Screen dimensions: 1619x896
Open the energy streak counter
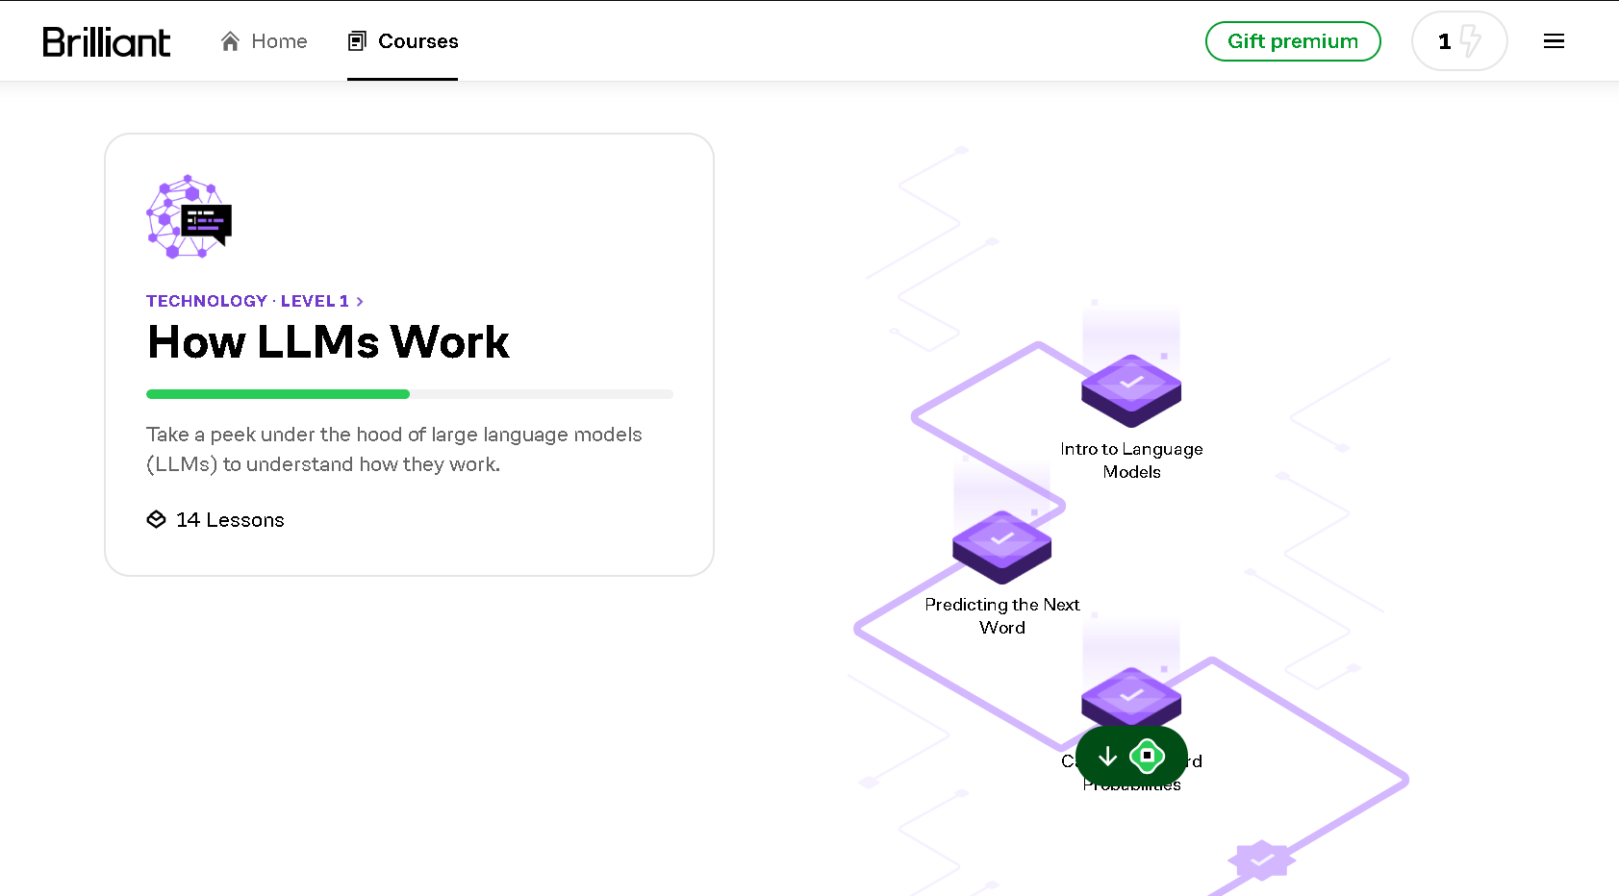click(x=1458, y=41)
